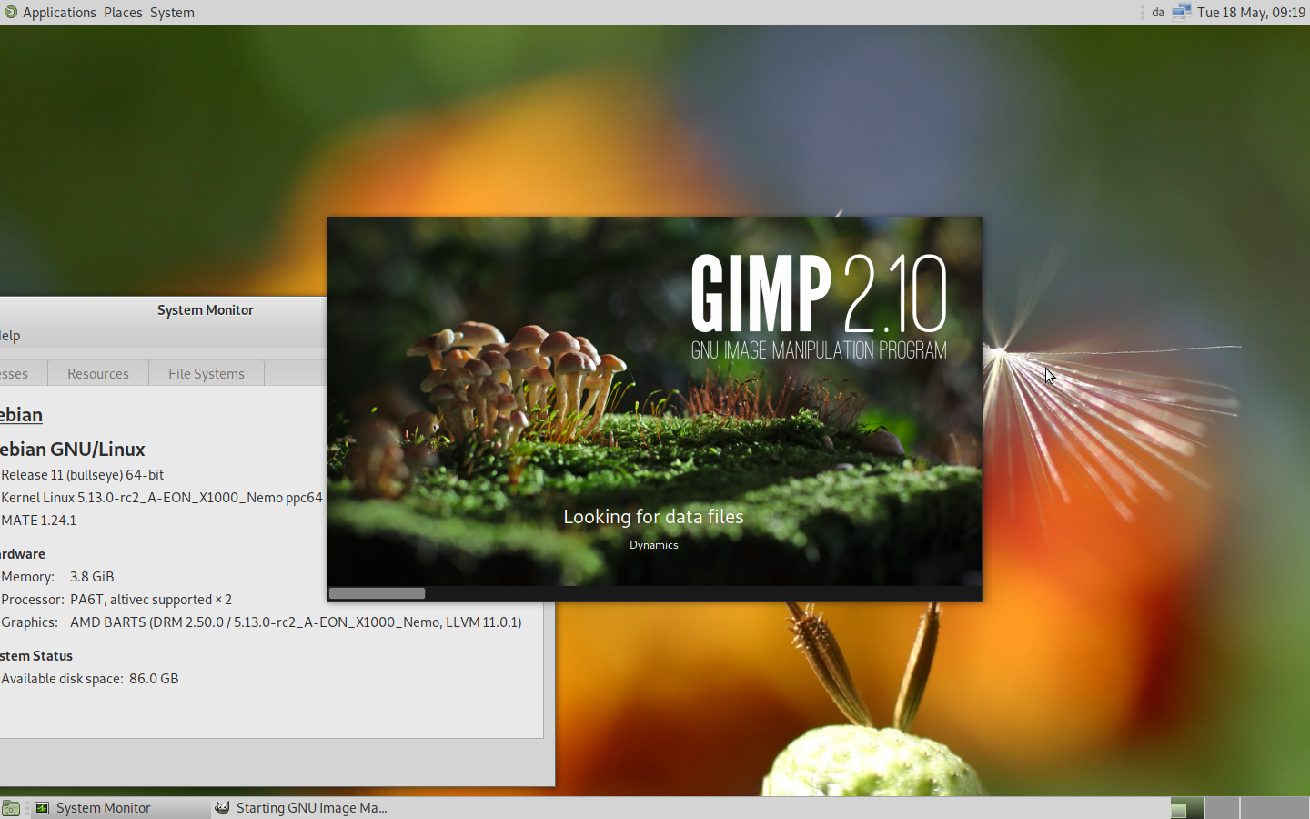Image resolution: width=1310 pixels, height=819 pixels.
Task: Switch to the Resources tab
Action: click(x=98, y=373)
